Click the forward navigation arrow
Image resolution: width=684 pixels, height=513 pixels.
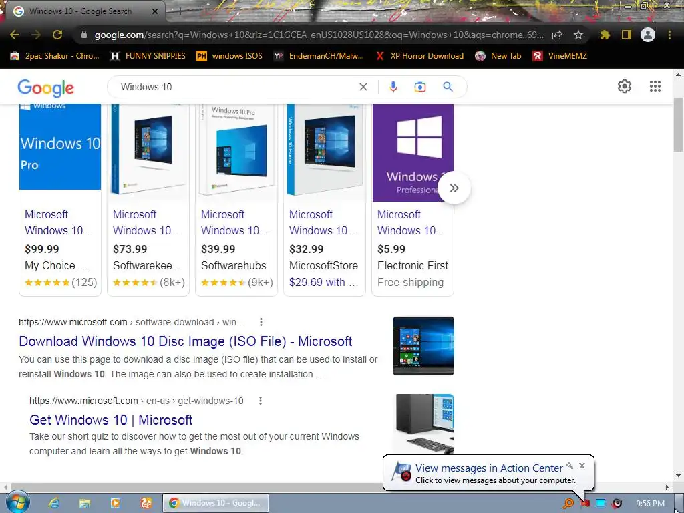36,35
